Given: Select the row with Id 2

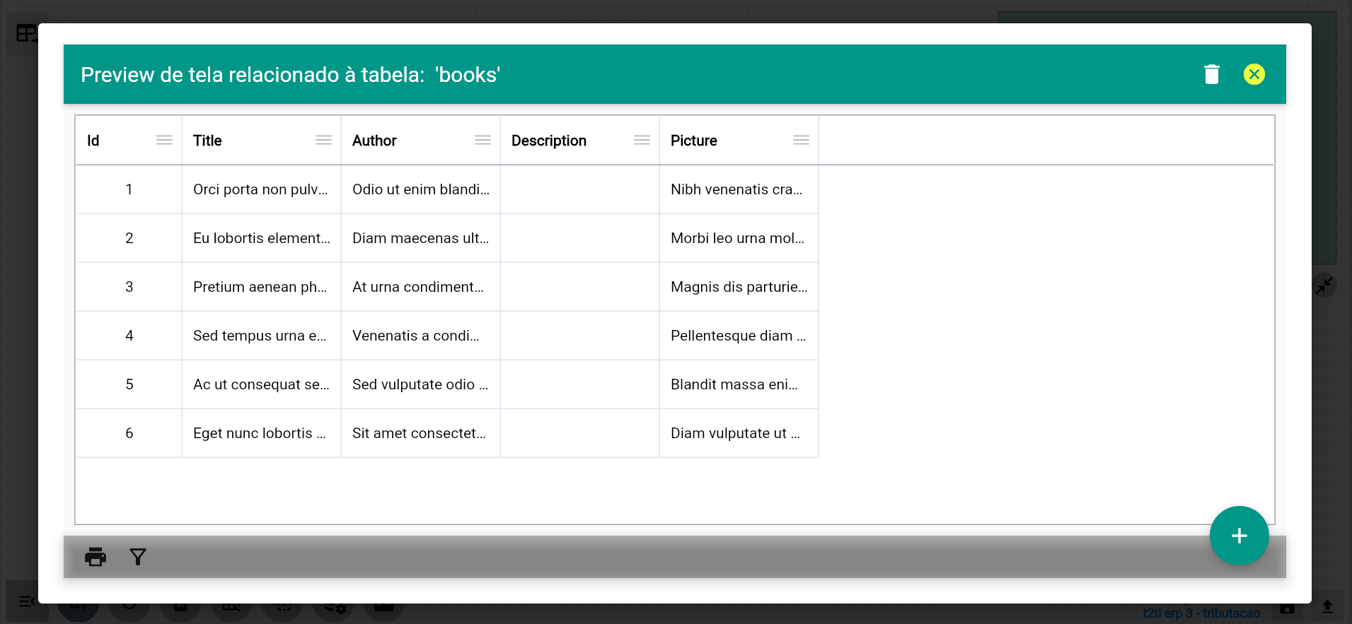Looking at the screenshot, I should coord(447,238).
